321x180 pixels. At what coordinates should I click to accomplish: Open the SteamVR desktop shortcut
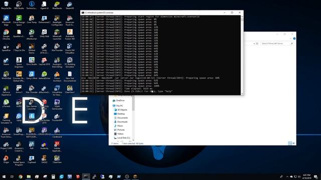[70, 5]
